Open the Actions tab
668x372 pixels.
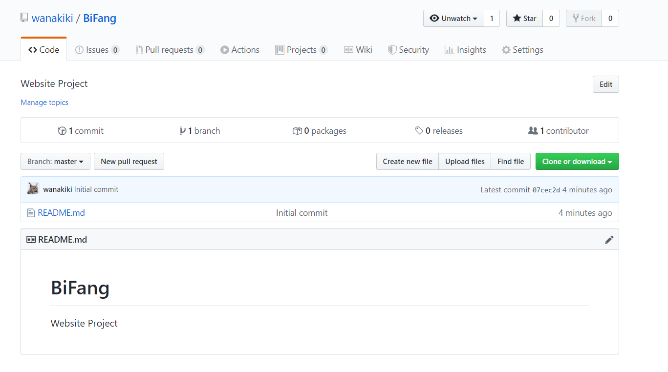coord(239,50)
